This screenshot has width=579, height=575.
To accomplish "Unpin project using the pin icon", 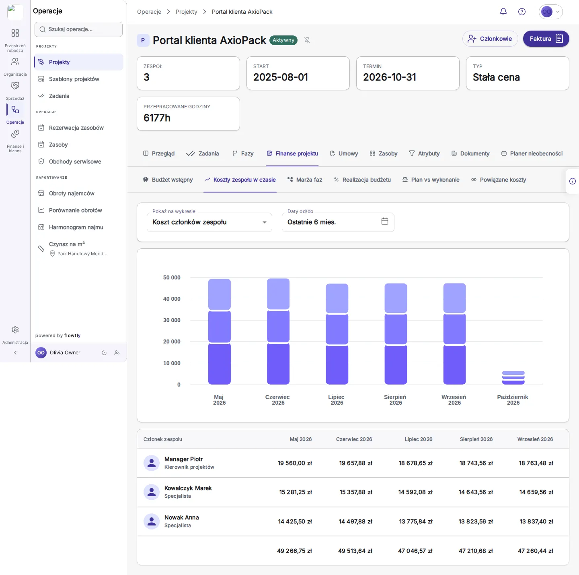I will 307,40.
